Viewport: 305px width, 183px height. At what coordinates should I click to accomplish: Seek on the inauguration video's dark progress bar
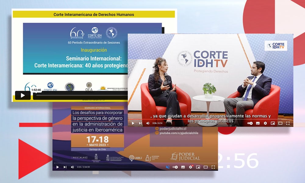80,95
